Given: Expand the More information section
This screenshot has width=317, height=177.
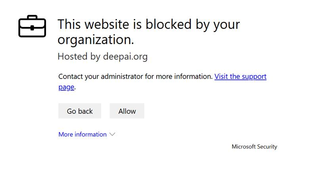Looking at the screenshot, I should [x=82, y=134].
